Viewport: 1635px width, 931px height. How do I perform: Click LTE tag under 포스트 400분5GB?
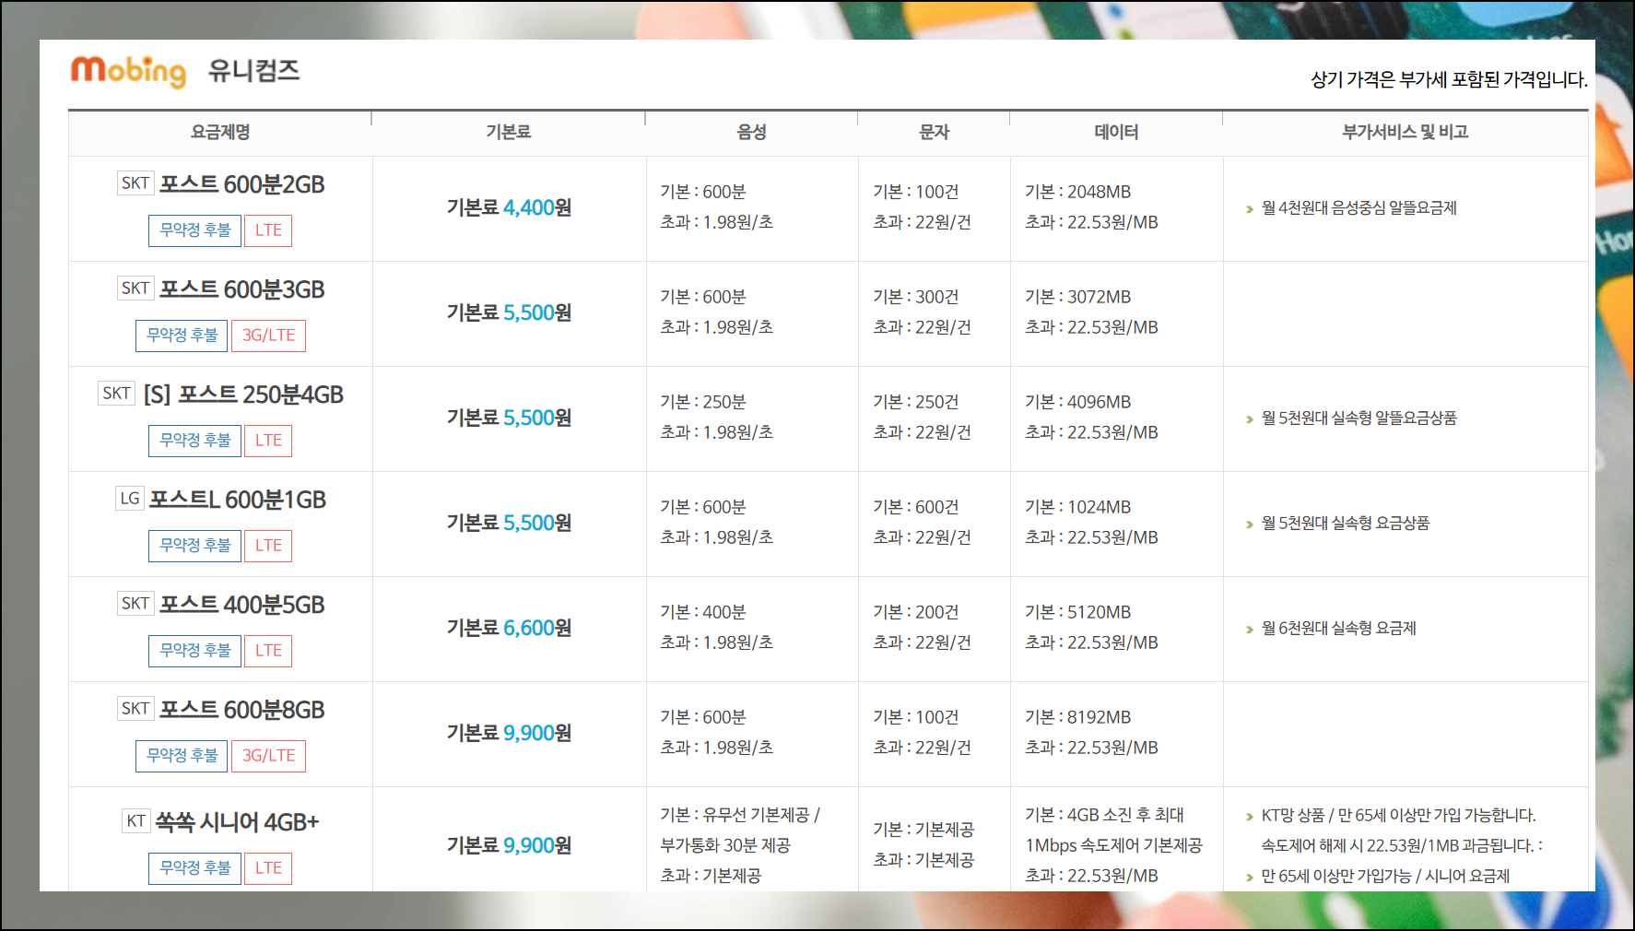tap(268, 651)
